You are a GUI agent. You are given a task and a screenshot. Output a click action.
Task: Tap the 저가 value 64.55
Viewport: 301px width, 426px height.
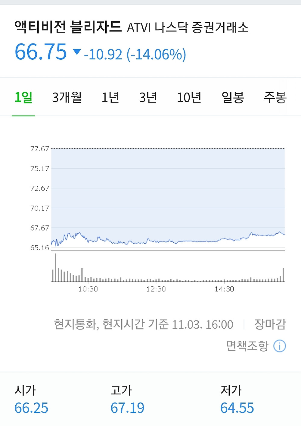pyautogui.click(x=237, y=408)
